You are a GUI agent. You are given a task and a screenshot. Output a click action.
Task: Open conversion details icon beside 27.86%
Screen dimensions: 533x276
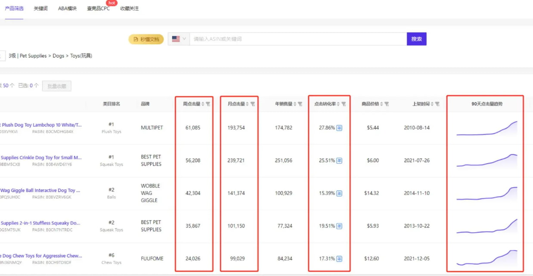[x=339, y=128]
